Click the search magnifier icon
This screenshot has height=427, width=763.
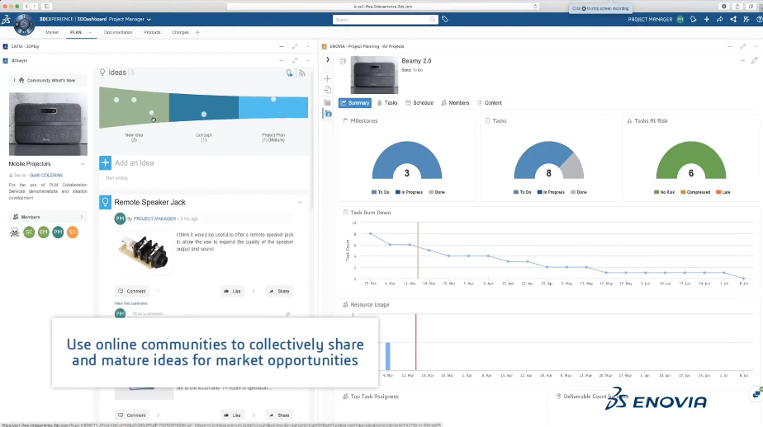(433, 20)
